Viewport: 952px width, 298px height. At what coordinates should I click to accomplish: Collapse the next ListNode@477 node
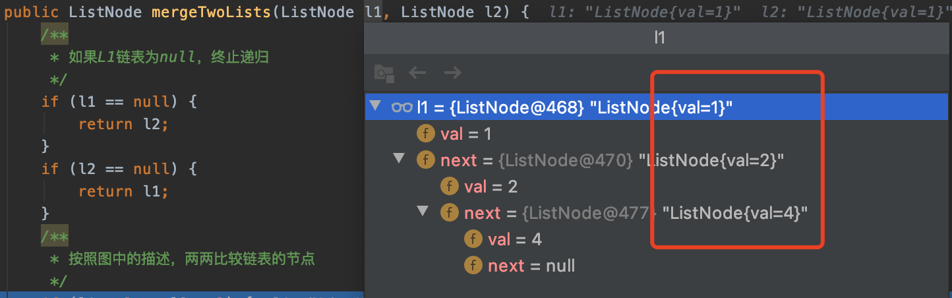423,212
